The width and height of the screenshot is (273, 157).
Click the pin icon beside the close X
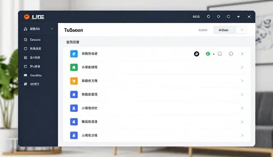point(238,17)
